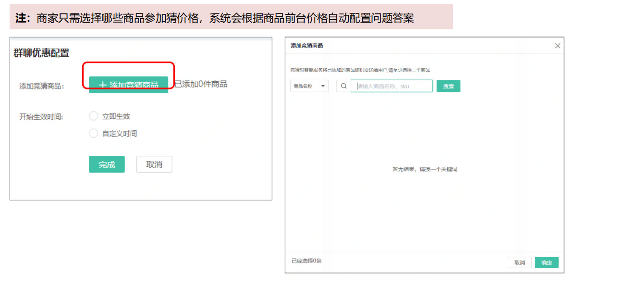The height and width of the screenshot is (287, 638).
Task: Expand the caret arrow next to 商品名称
Action: tap(323, 86)
